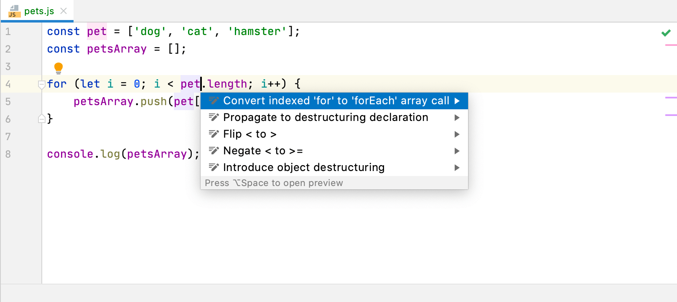Click line number 8 in the gutter
Screen dimensions: 677x302
tap(8, 154)
